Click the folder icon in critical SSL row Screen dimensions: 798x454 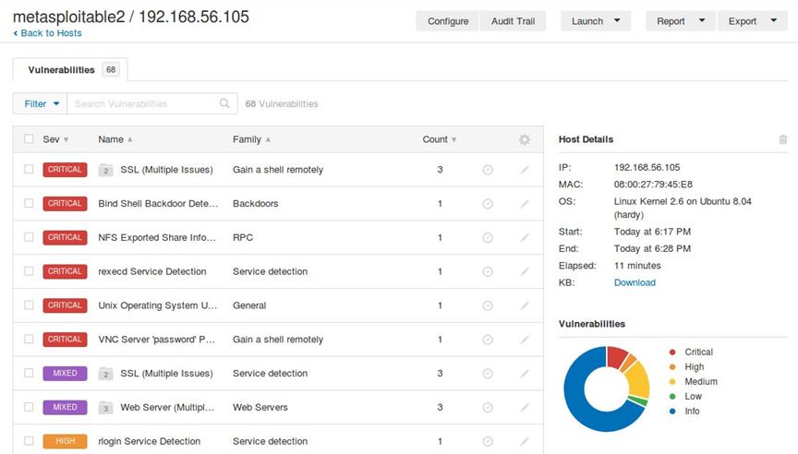pyautogui.click(x=105, y=170)
